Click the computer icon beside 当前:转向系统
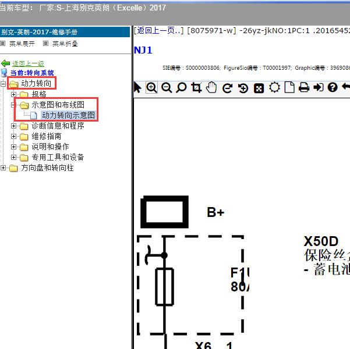The height and width of the screenshot is (349, 350). pos(4,73)
